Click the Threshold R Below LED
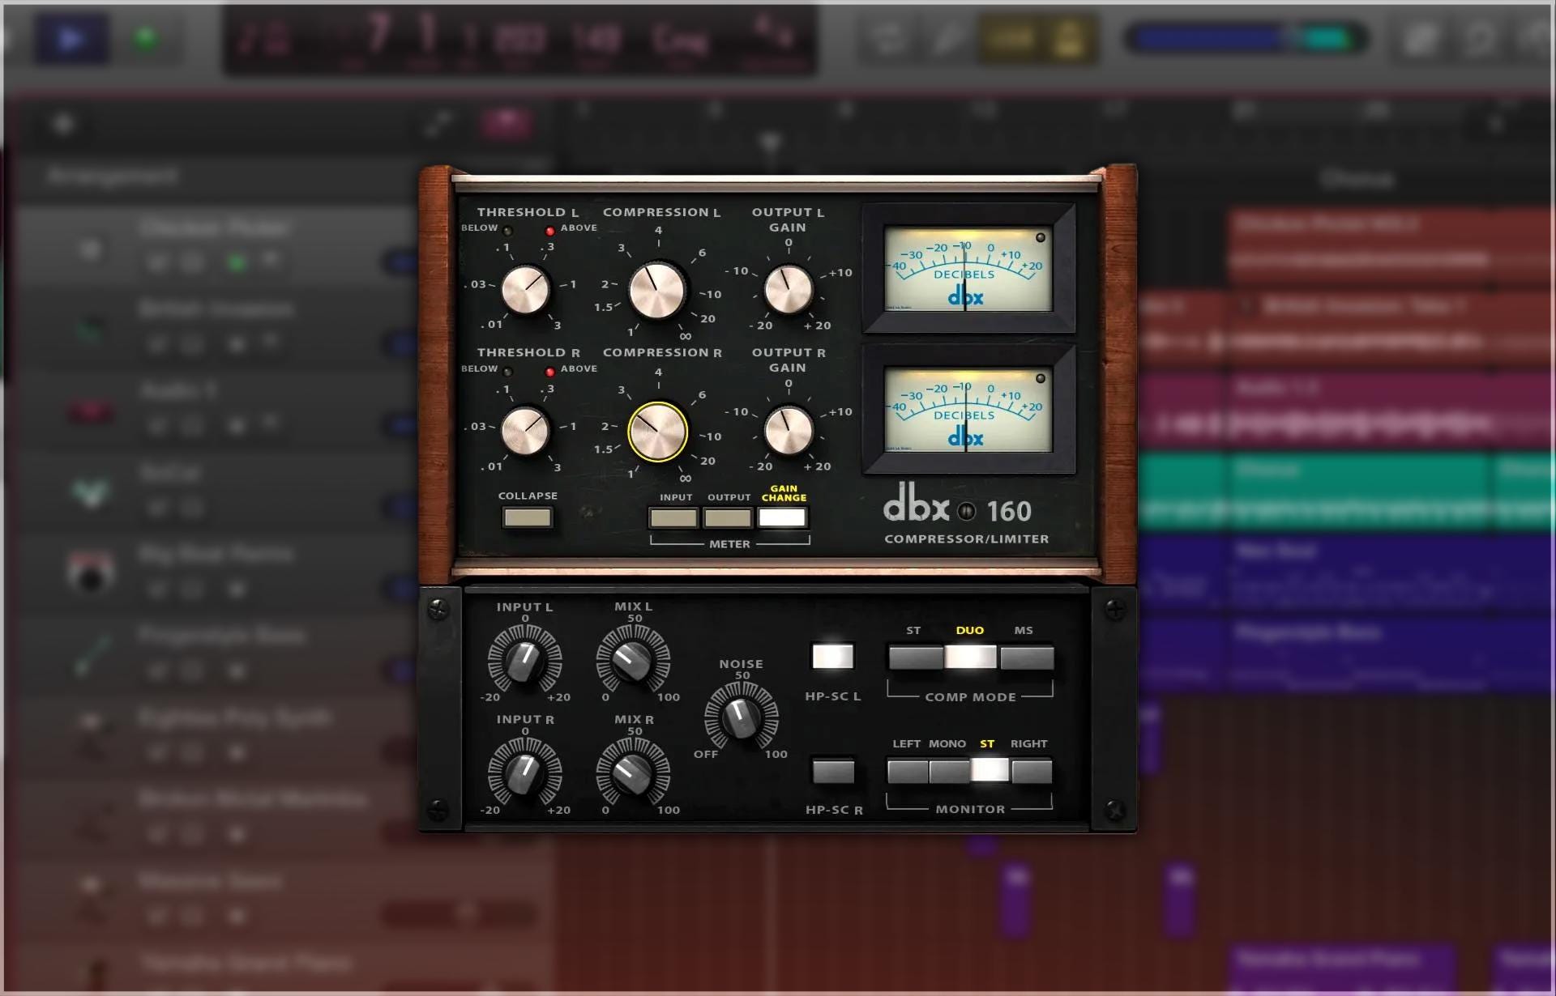Viewport: 1556px width, 996px height. (508, 372)
